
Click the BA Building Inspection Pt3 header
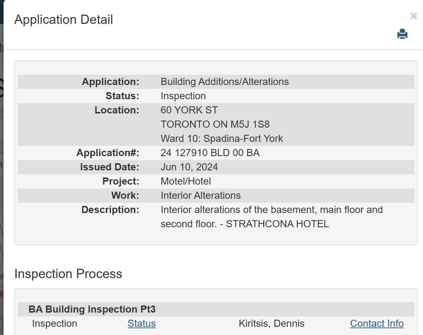coord(92,309)
